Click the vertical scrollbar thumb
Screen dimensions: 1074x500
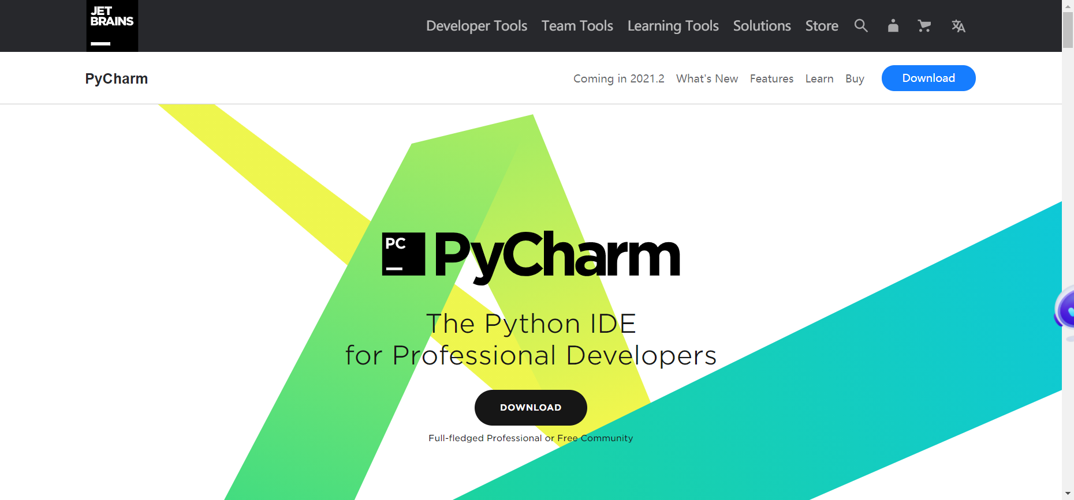[1068, 30]
